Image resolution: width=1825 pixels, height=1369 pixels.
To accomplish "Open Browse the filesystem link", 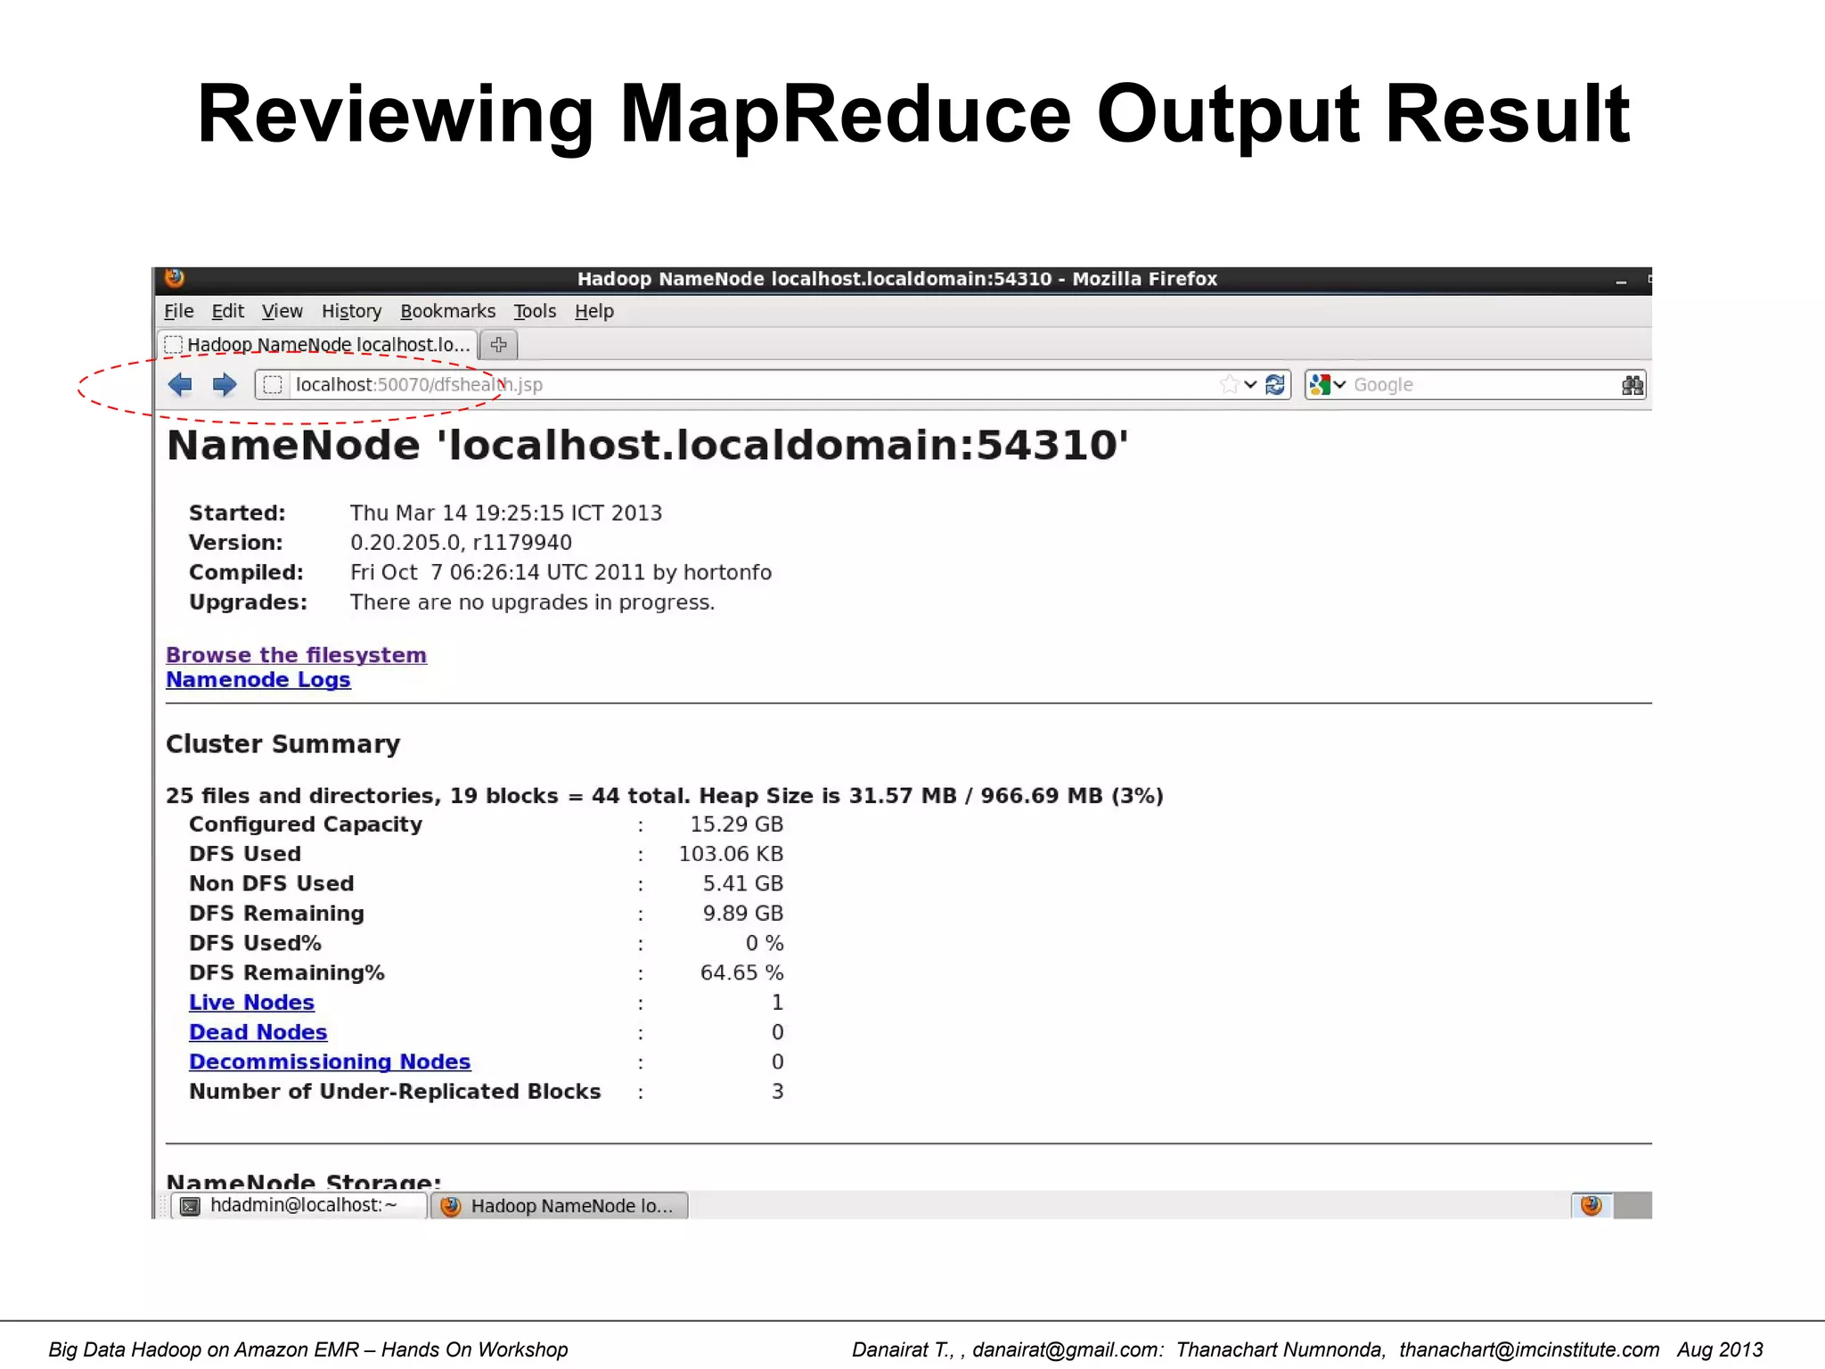I will pyautogui.click(x=297, y=655).
